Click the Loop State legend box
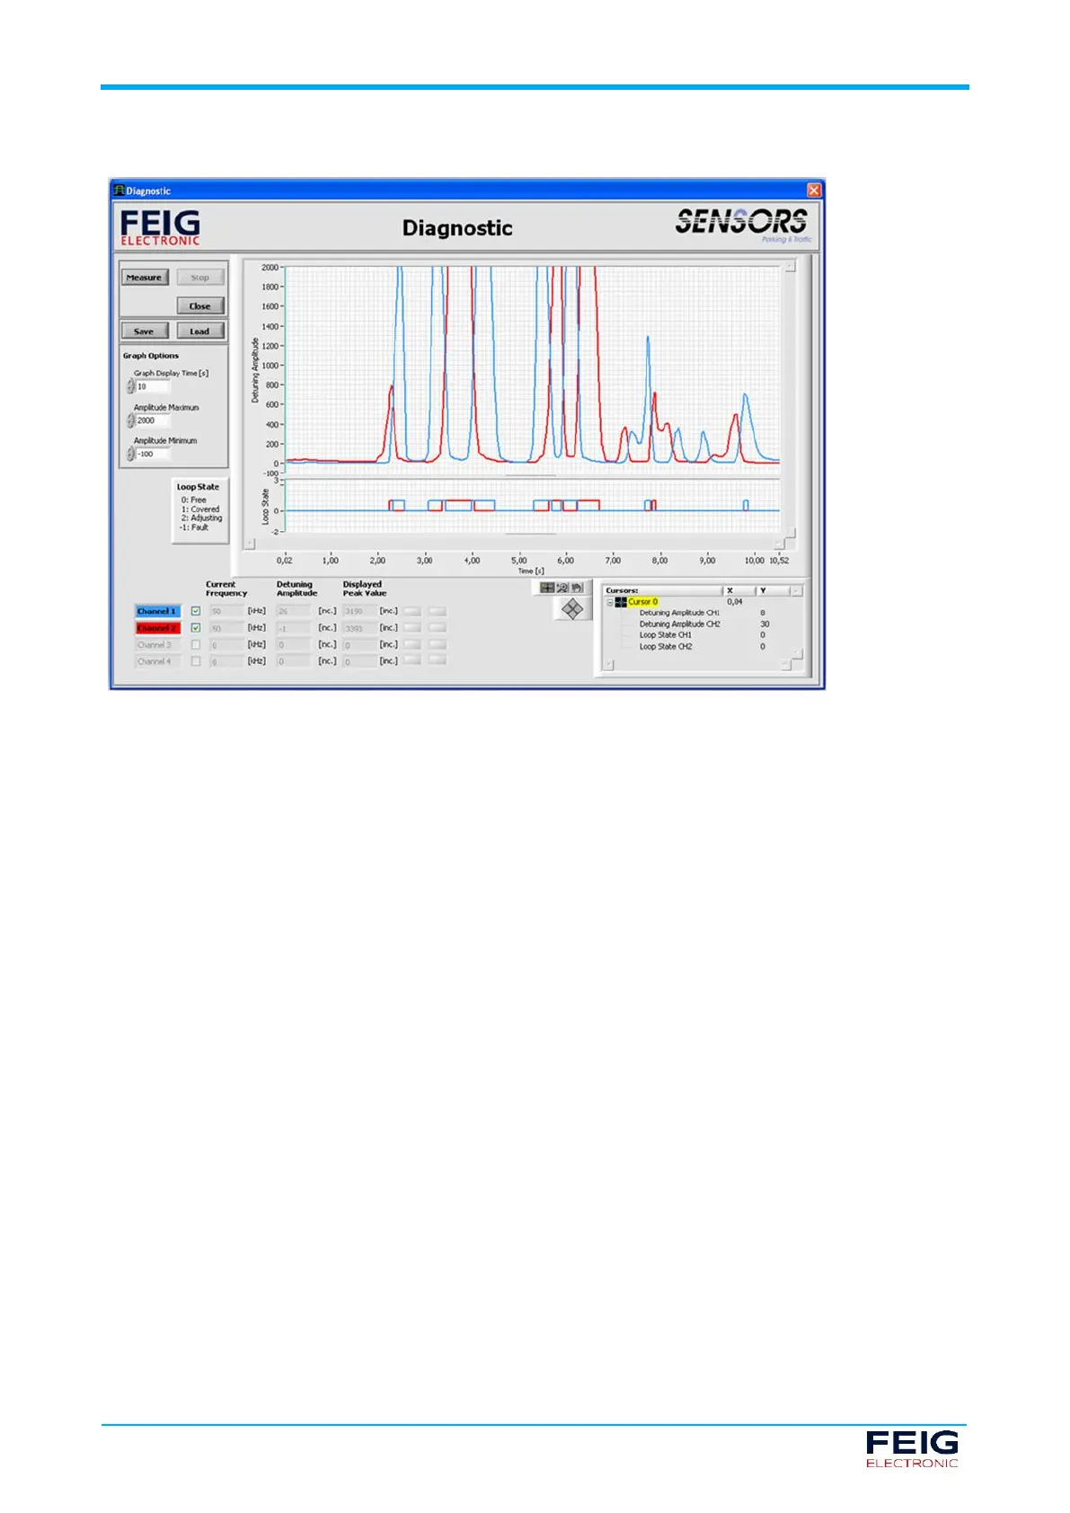 tap(199, 509)
